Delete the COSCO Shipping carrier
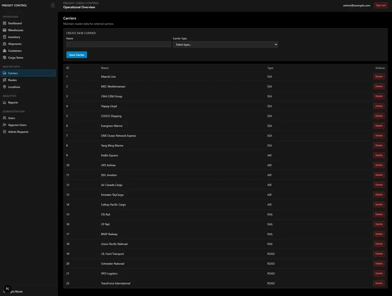Viewport: 392px width, 296px height. pos(379,116)
